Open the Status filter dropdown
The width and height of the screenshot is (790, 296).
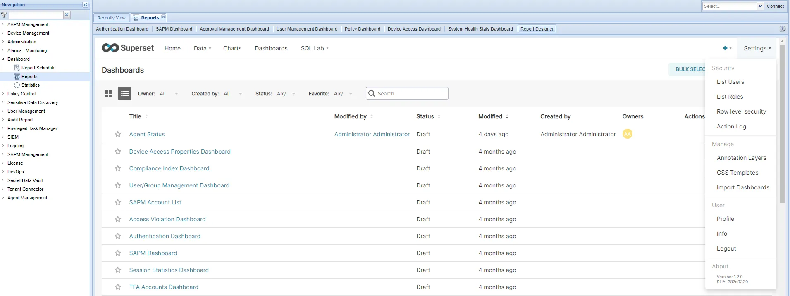286,94
